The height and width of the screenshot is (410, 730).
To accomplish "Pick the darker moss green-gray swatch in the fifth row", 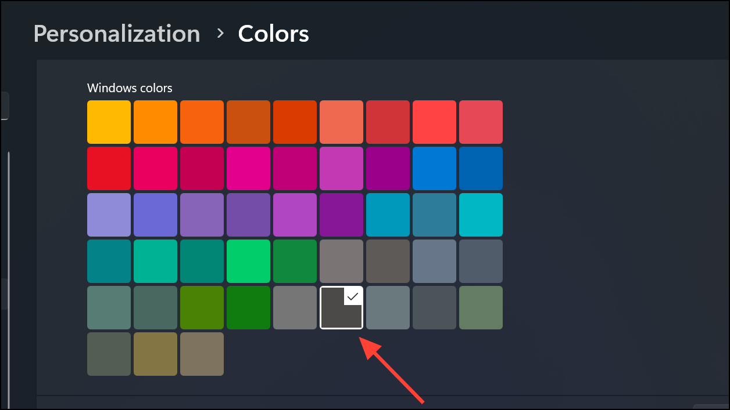I will (155, 307).
